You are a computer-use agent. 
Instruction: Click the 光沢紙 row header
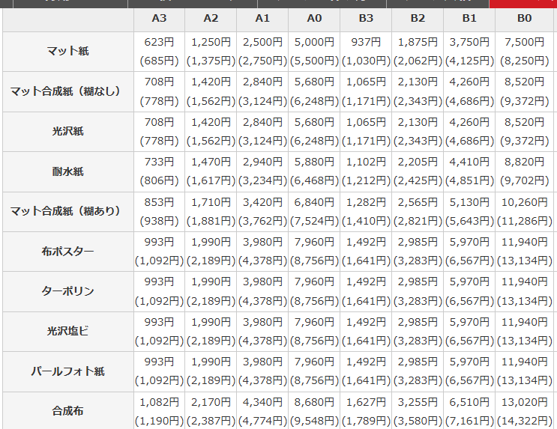coord(68,132)
